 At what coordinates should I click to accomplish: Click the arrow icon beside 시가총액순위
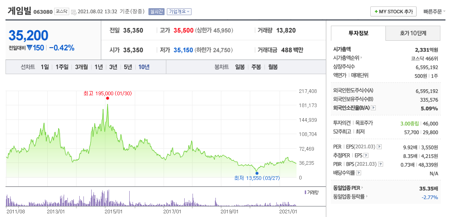361,58
